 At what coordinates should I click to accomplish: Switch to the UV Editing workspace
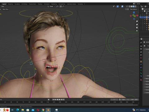tap(24, 4)
